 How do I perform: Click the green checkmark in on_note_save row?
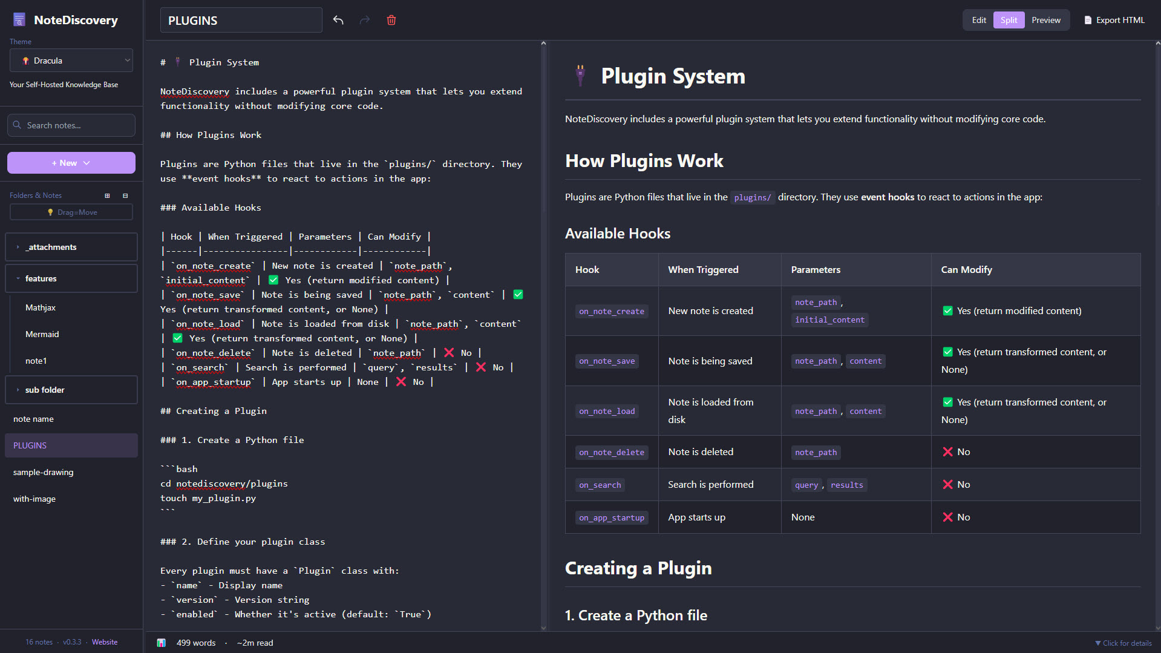947,352
